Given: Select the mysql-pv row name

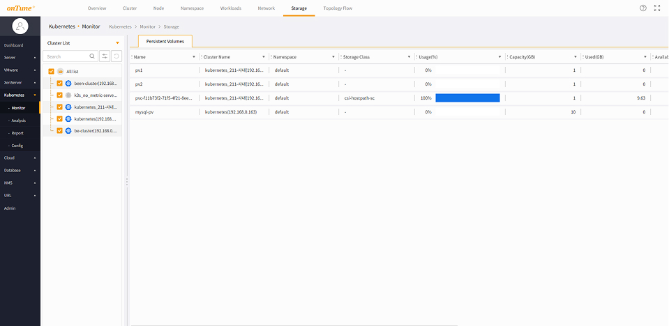Looking at the screenshot, I should coord(144,112).
